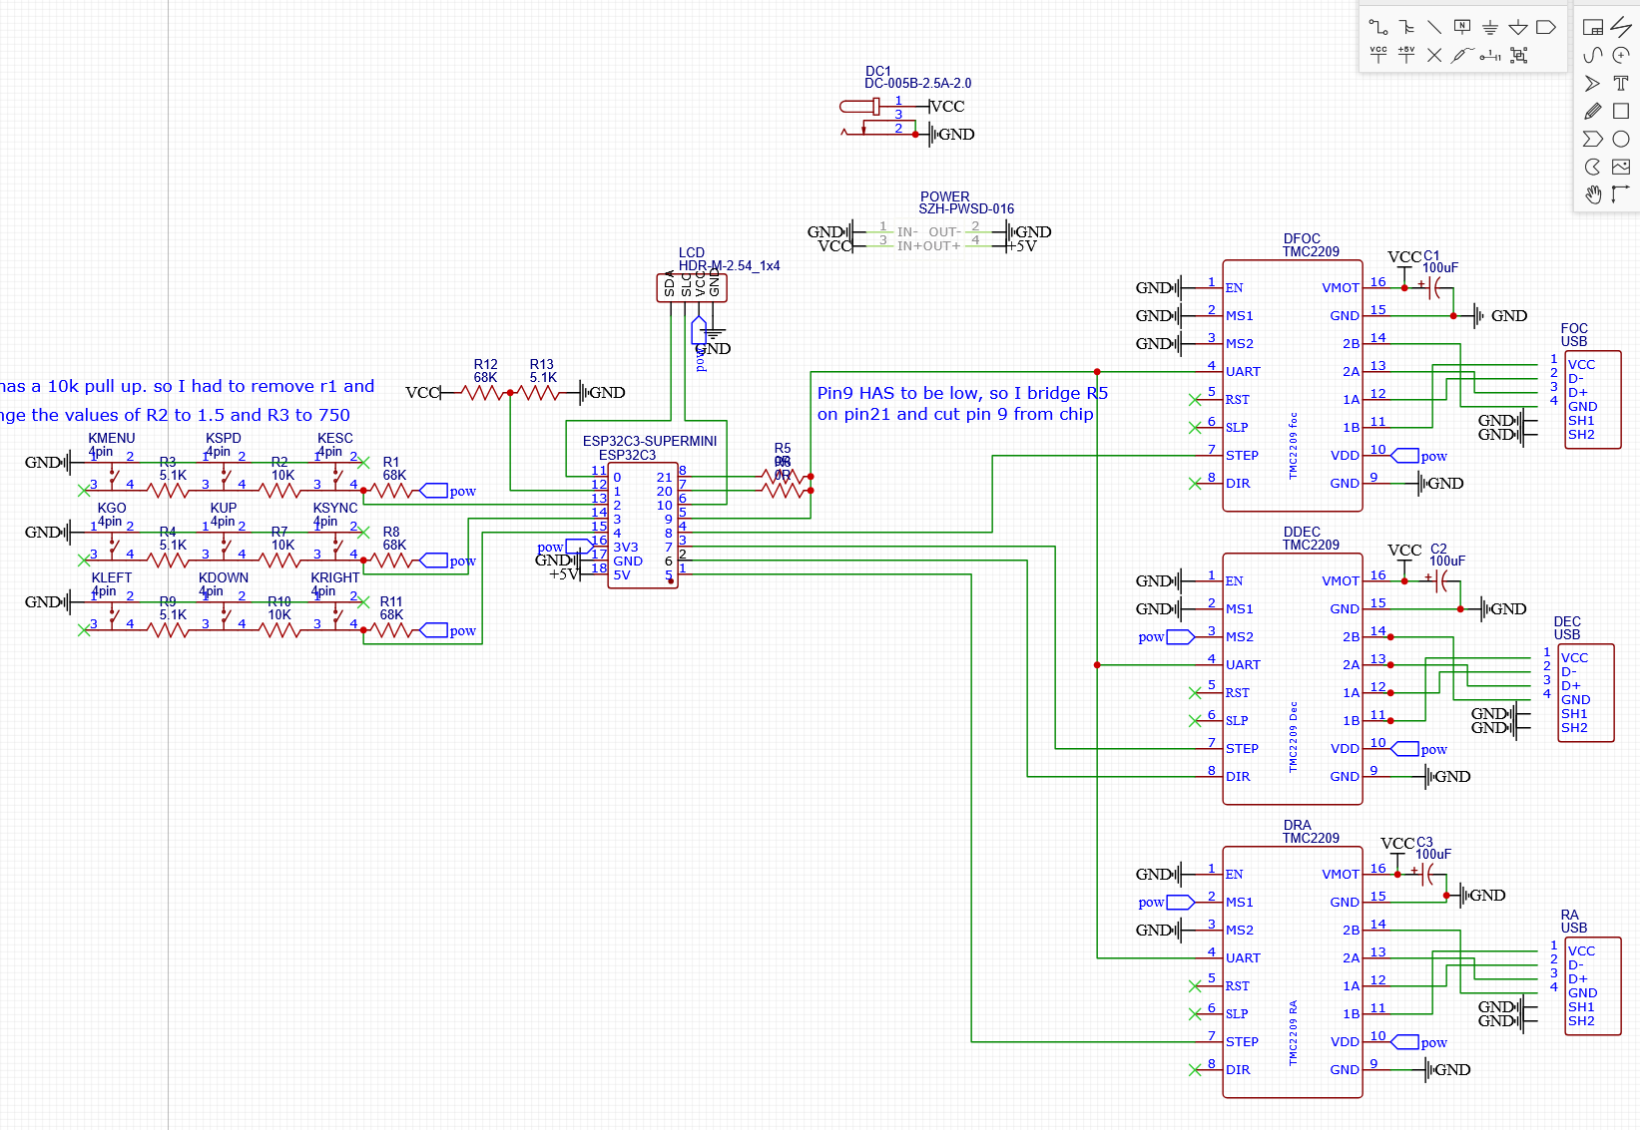Screen dimensions: 1640x1130
Task: Select resistor R13 5.1K label
Action: pos(543,371)
